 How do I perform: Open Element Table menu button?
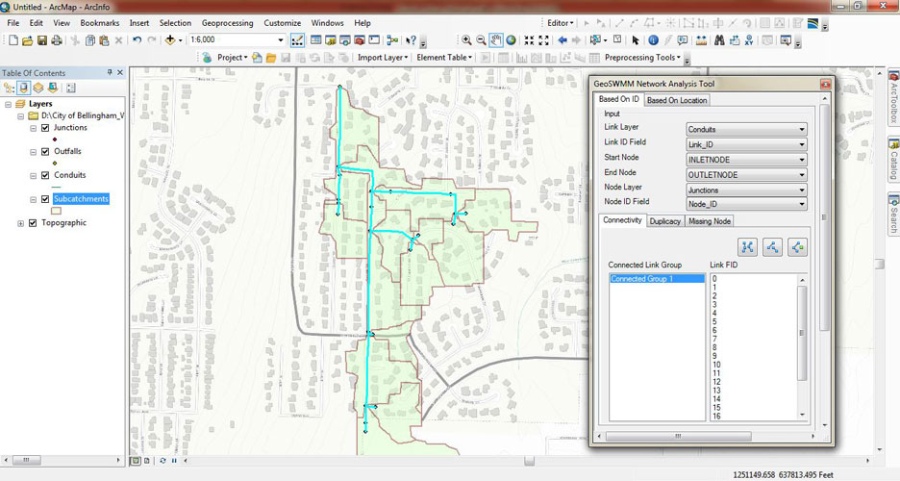click(444, 58)
